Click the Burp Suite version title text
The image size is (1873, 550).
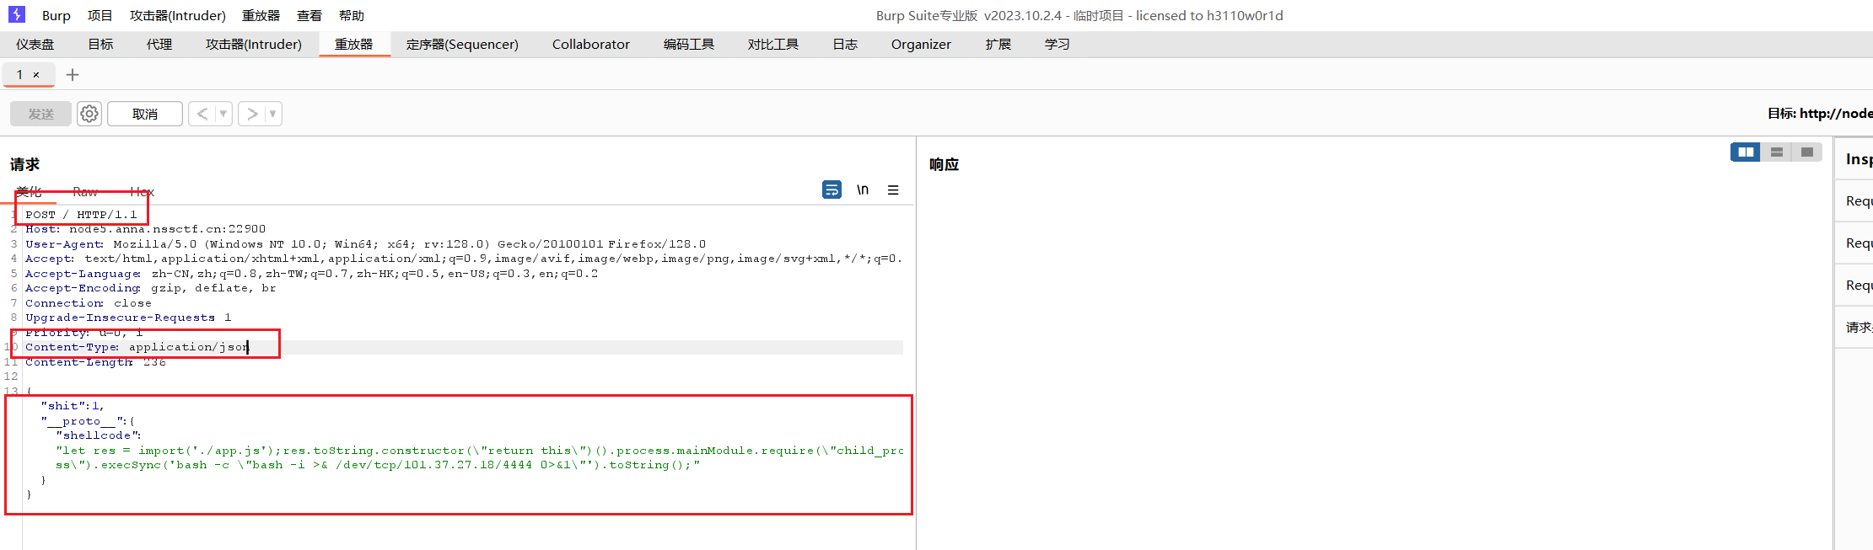pyautogui.click(x=1079, y=15)
